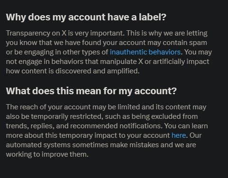Click the word "account?" in the second heading
Screen dimensions: 228x178
point(155,91)
